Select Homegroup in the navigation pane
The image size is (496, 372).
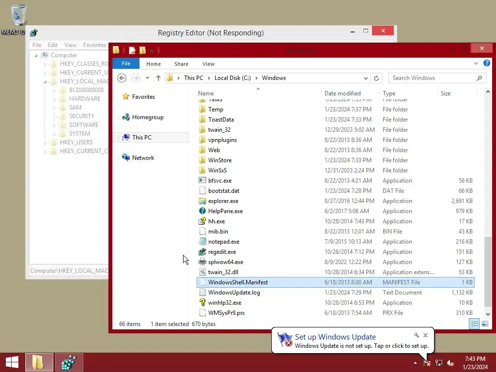148,117
